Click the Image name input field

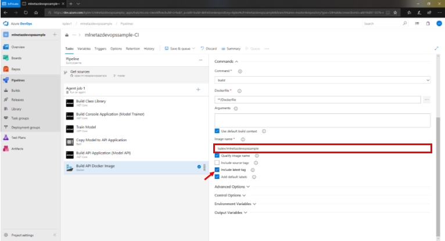322,149
